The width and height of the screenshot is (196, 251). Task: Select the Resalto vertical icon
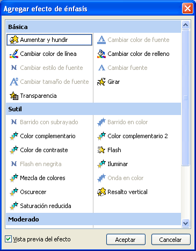click(x=101, y=192)
